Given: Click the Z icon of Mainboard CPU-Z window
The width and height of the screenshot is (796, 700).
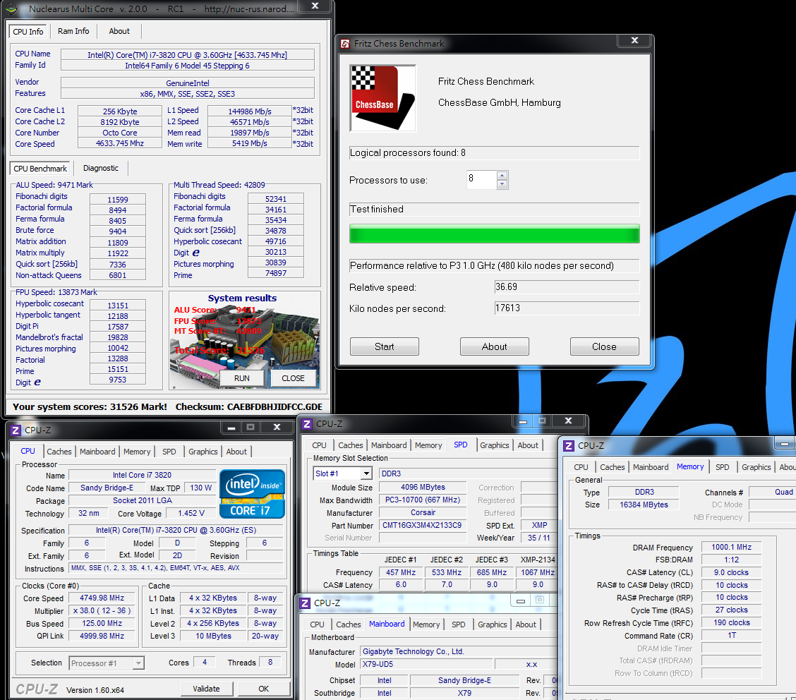Looking at the screenshot, I should pos(305,603).
